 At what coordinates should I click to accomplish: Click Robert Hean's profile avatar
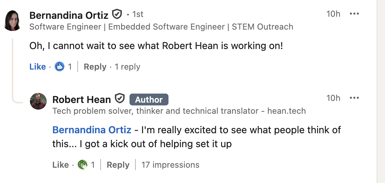(38, 101)
